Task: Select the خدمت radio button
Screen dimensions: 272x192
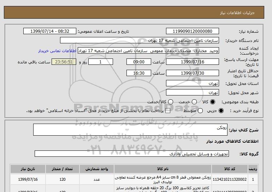Action: click(x=194, y=102)
